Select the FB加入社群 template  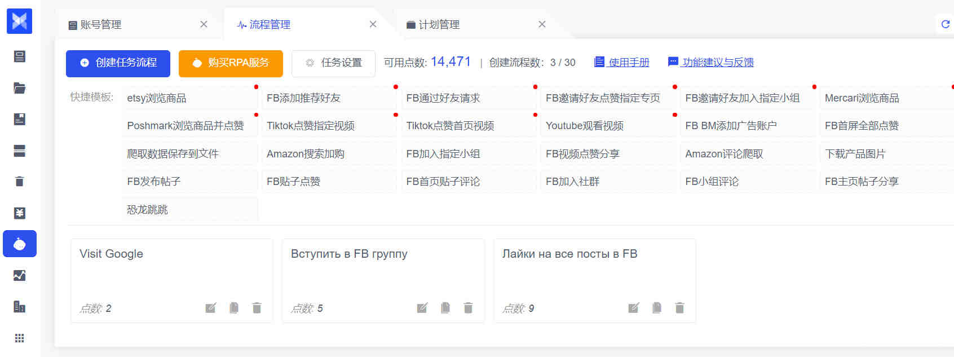[608, 182]
